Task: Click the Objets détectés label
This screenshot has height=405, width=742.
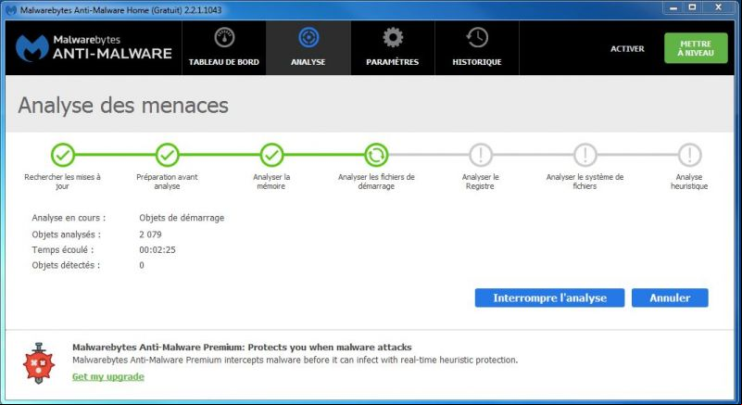Action: pyautogui.click(x=66, y=265)
